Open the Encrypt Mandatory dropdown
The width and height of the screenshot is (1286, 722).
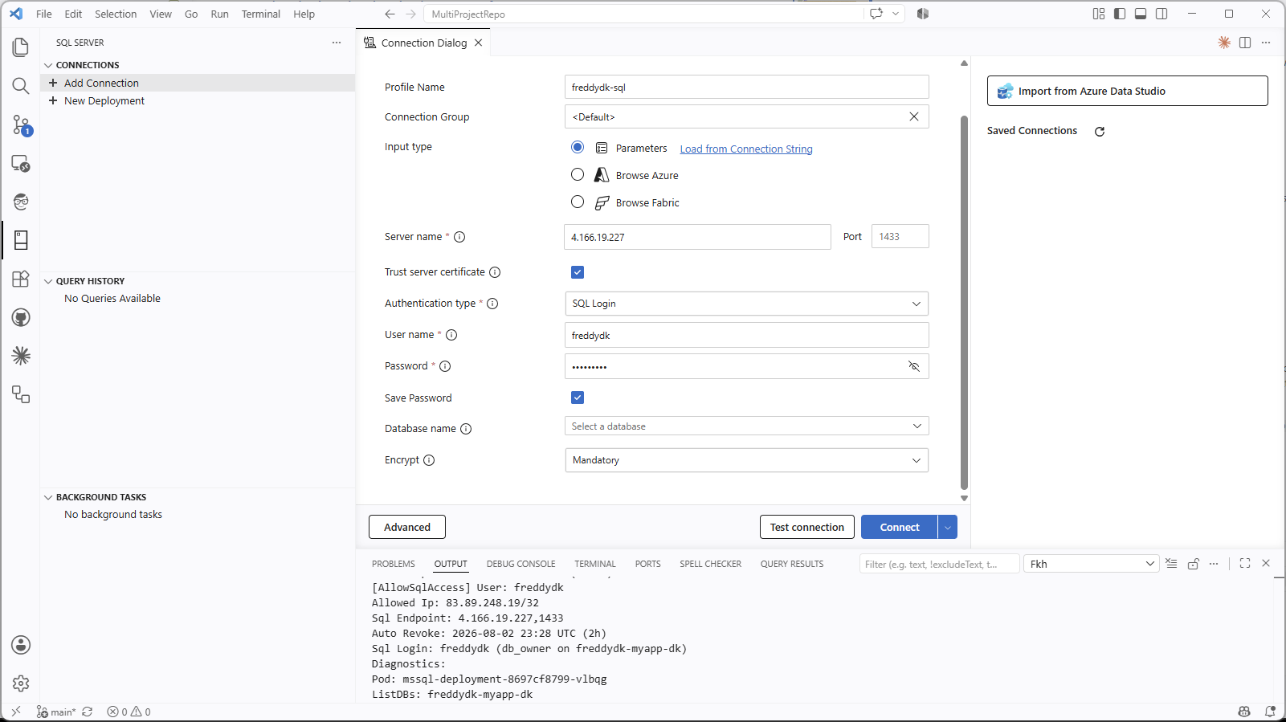pos(747,460)
